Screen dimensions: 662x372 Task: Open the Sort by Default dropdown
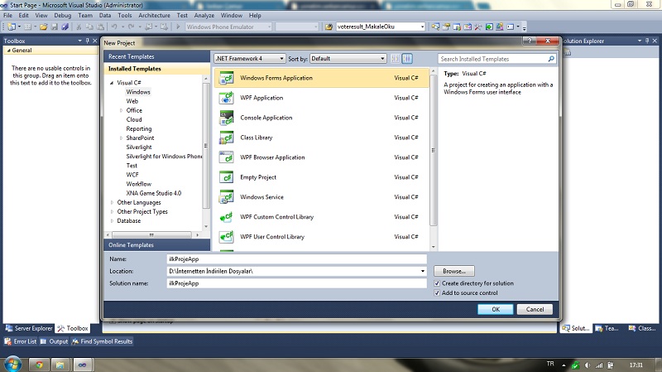pos(348,58)
